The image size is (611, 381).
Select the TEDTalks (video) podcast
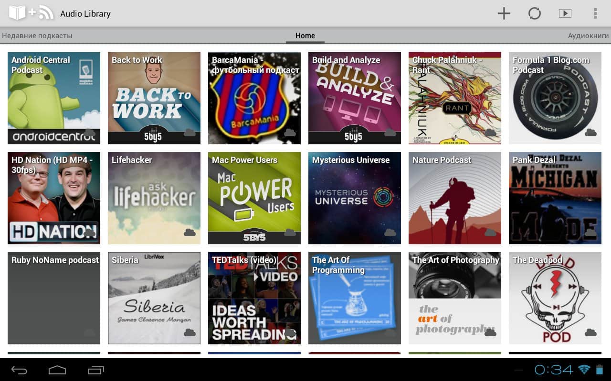254,298
